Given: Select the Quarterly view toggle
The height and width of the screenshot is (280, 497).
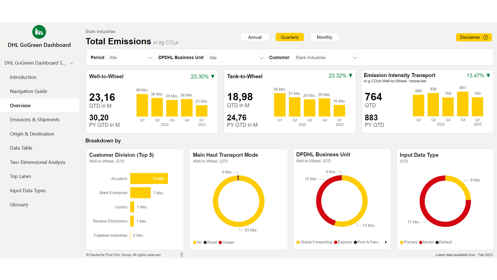Looking at the screenshot, I should tap(290, 37).
